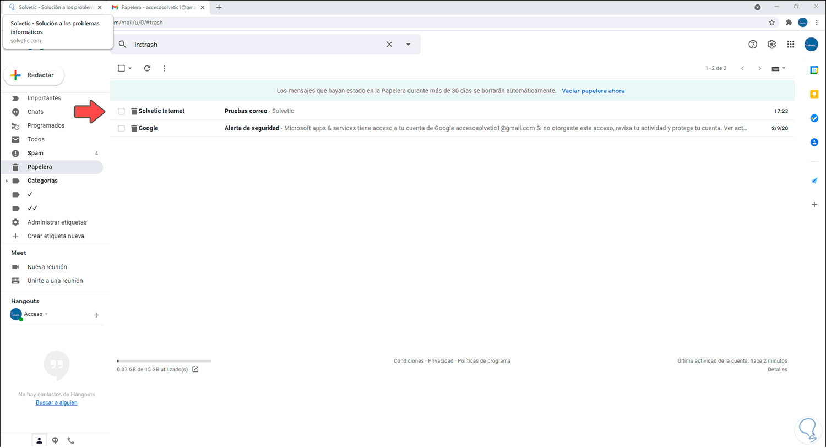Click the Gmail search magnifier icon
Viewport: 826px width, 448px height.
[122, 44]
